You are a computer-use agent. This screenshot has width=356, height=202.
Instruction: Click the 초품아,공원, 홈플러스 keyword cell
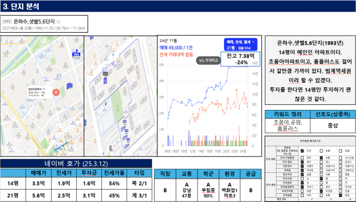pos(288,125)
